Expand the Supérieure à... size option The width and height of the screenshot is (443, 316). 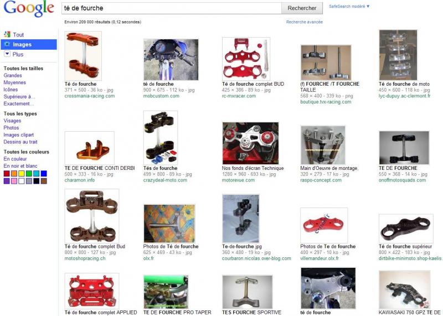(x=19, y=97)
